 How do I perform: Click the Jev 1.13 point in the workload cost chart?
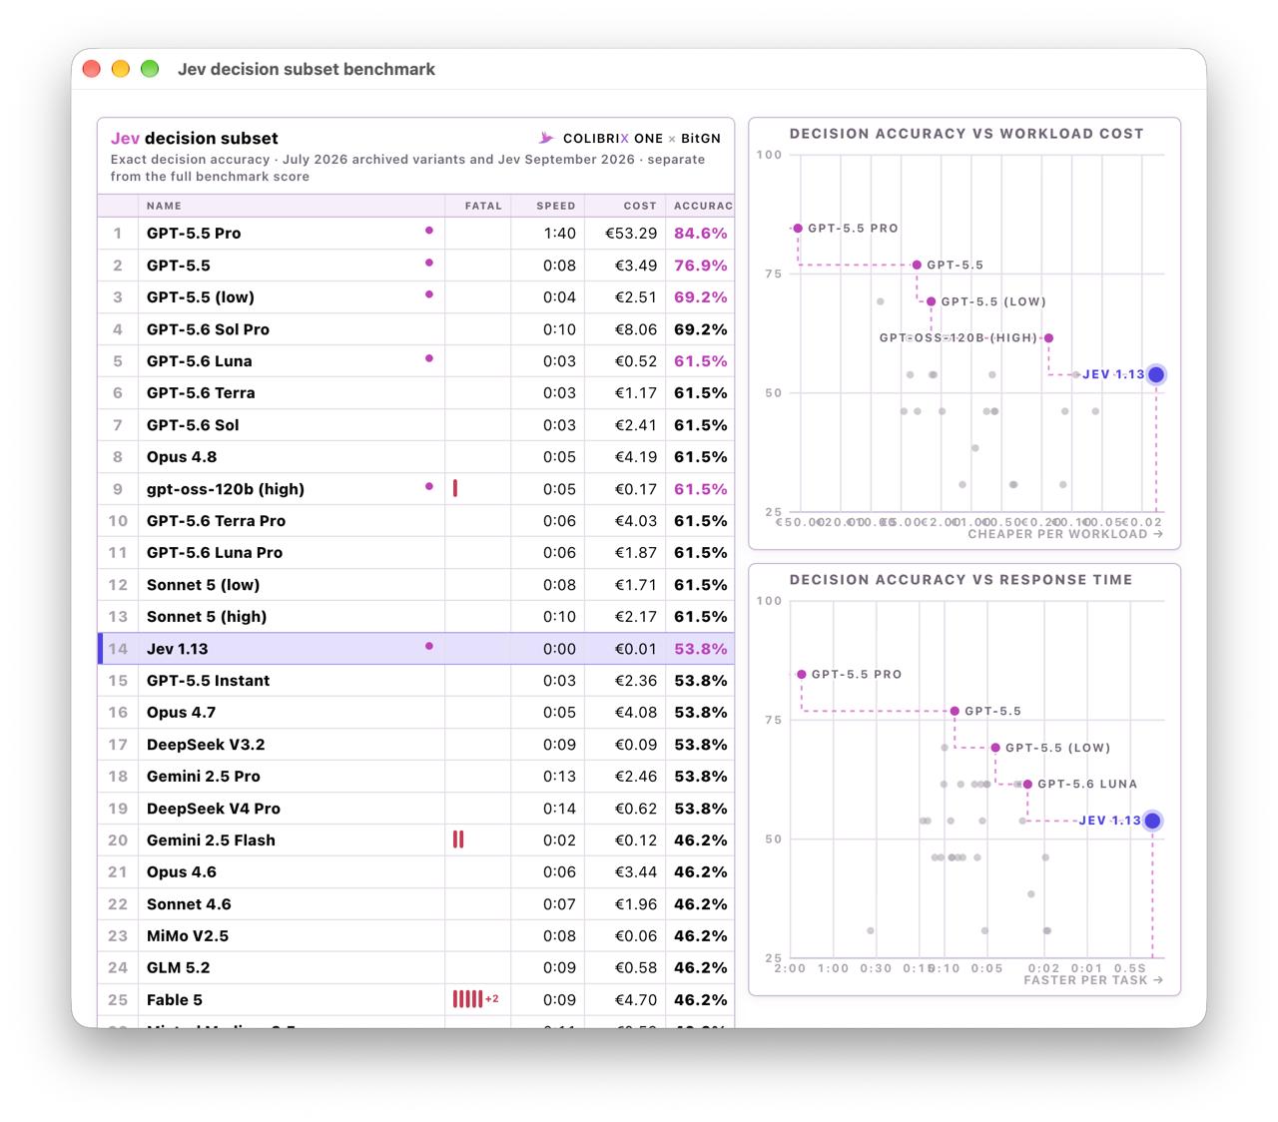tap(1156, 374)
